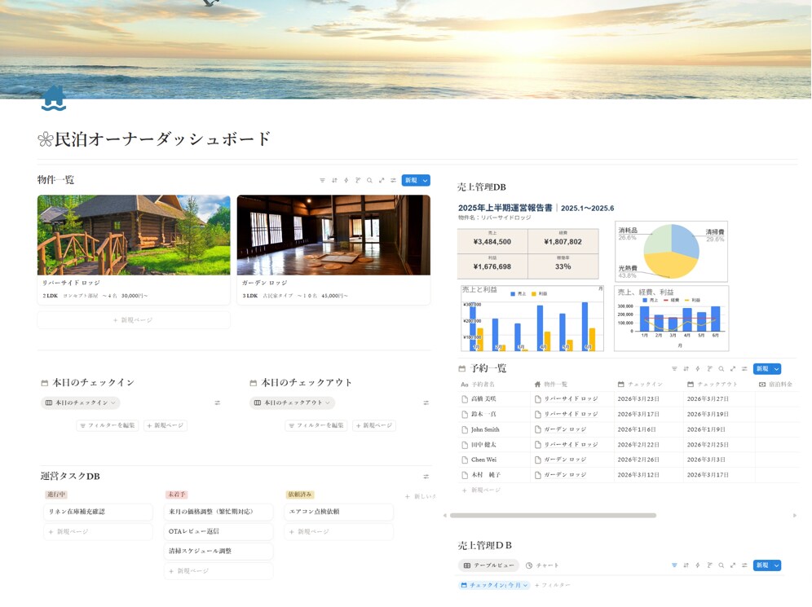Click 新規 button in 予約一覧
812x607 pixels.
(x=762, y=369)
